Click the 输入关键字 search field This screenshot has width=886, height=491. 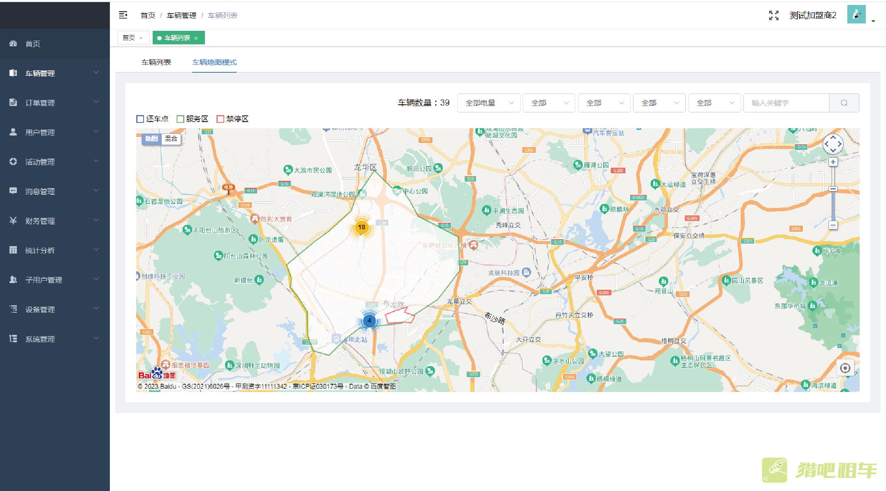[x=786, y=103]
